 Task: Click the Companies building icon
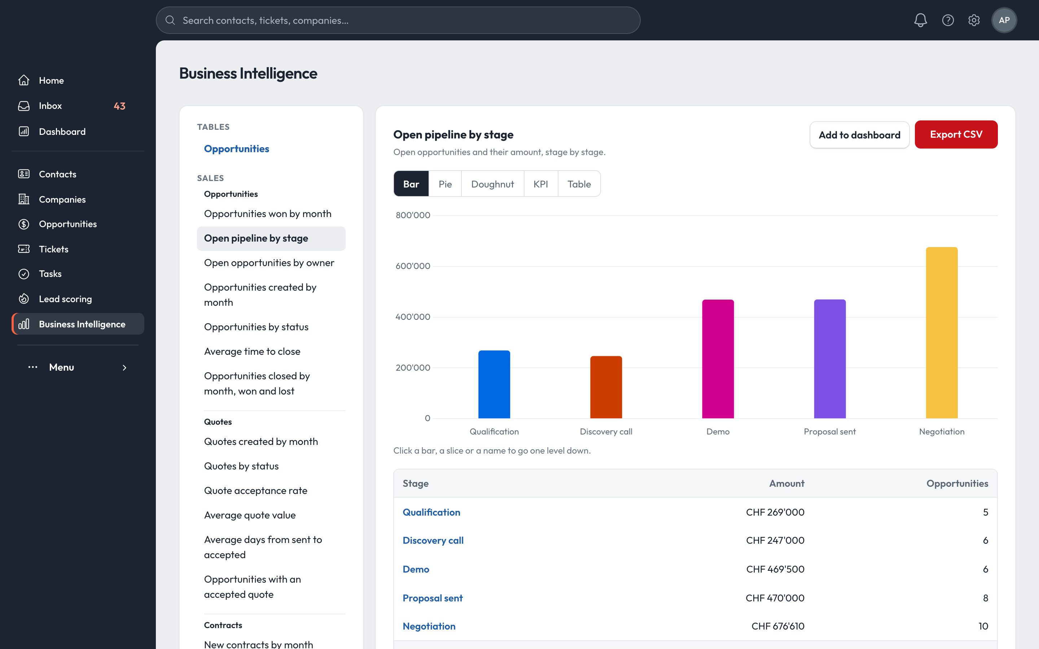(24, 199)
